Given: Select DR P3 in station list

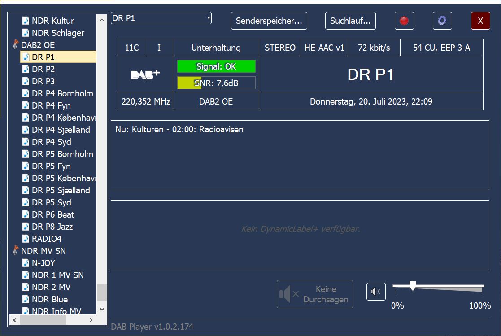Looking at the screenshot, I should point(43,81).
